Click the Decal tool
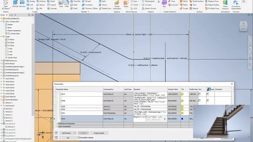The image size is (253, 142). tap(51, 1)
